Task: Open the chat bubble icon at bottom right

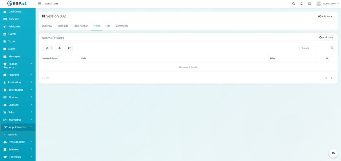Action: coord(333,153)
